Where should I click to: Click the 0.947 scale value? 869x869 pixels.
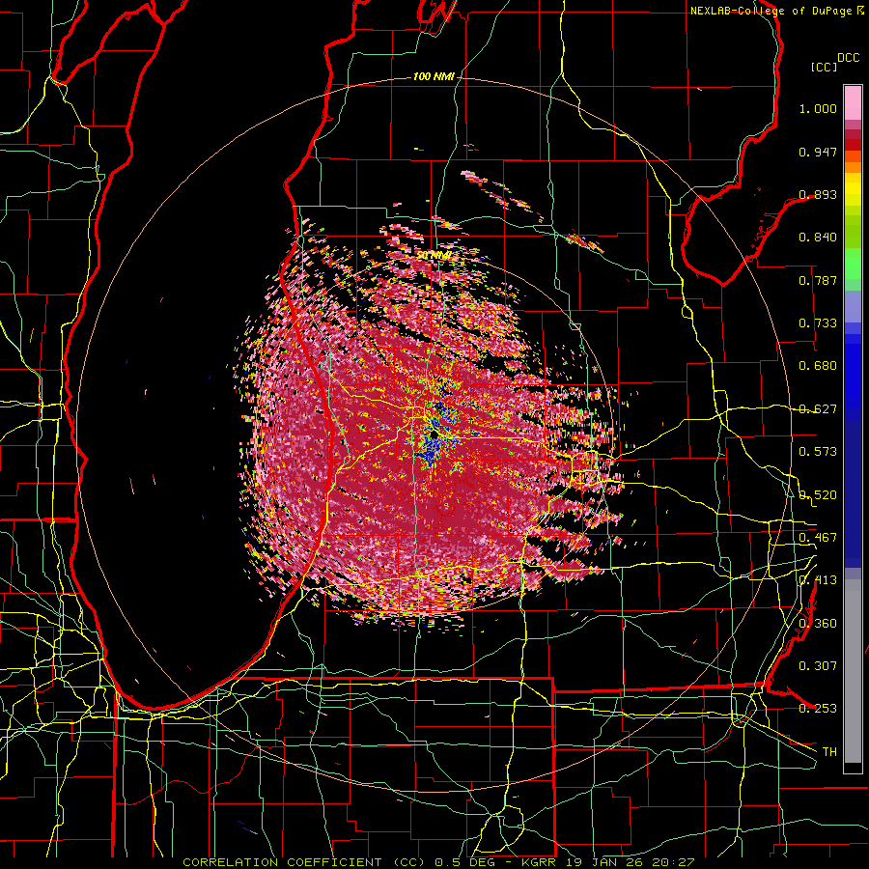(818, 152)
